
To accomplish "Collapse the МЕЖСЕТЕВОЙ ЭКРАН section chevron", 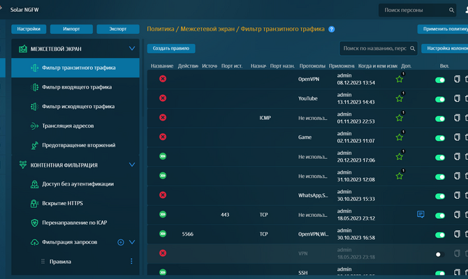I will point(132,48).
